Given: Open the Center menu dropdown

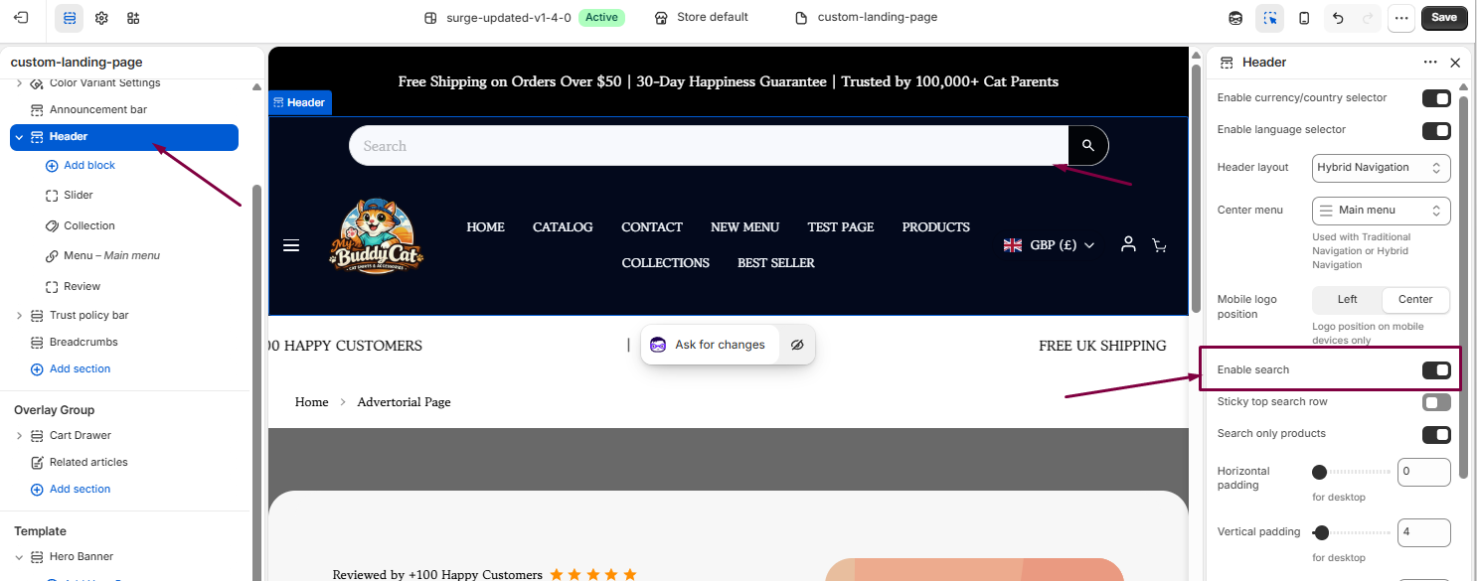Looking at the screenshot, I should coord(1382,211).
